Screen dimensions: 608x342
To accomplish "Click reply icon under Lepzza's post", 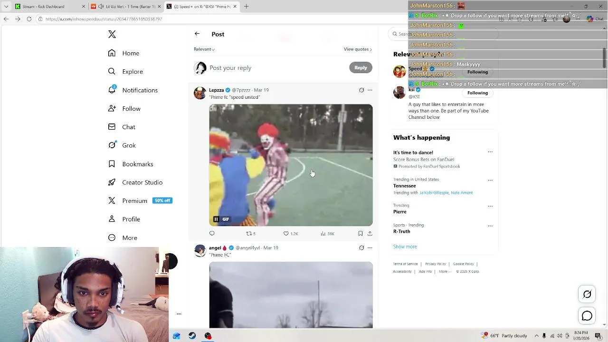I will coord(212,233).
